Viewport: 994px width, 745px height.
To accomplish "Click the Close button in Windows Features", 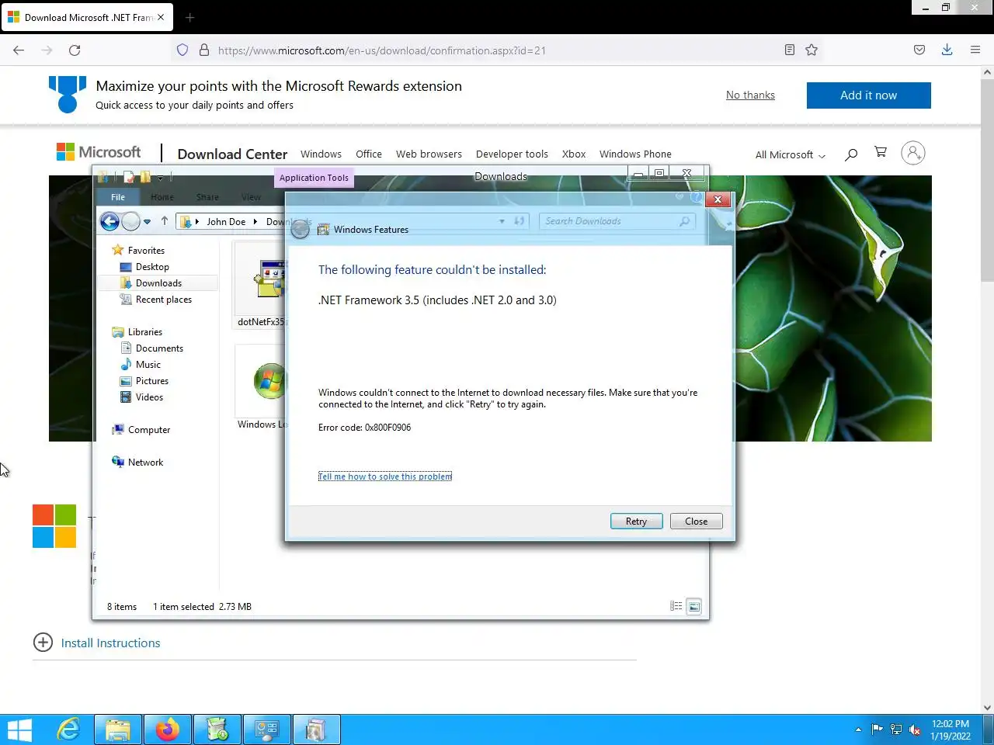I will point(696,521).
